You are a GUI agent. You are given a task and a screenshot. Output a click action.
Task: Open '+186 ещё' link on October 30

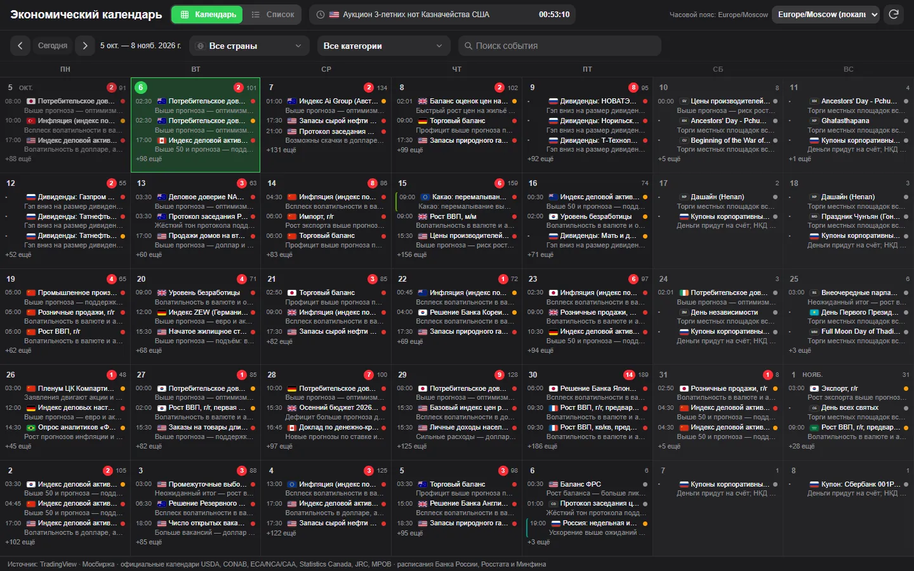[542, 447]
